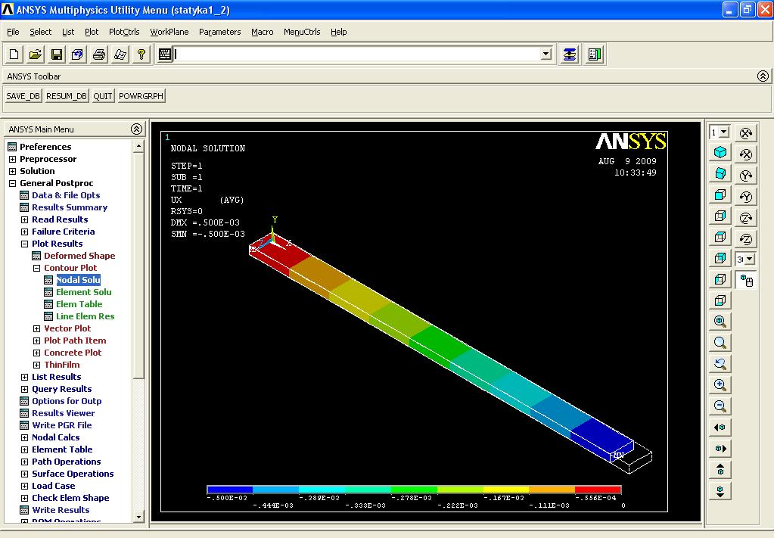
Task: Open the File menu
Action: (13, 32)
